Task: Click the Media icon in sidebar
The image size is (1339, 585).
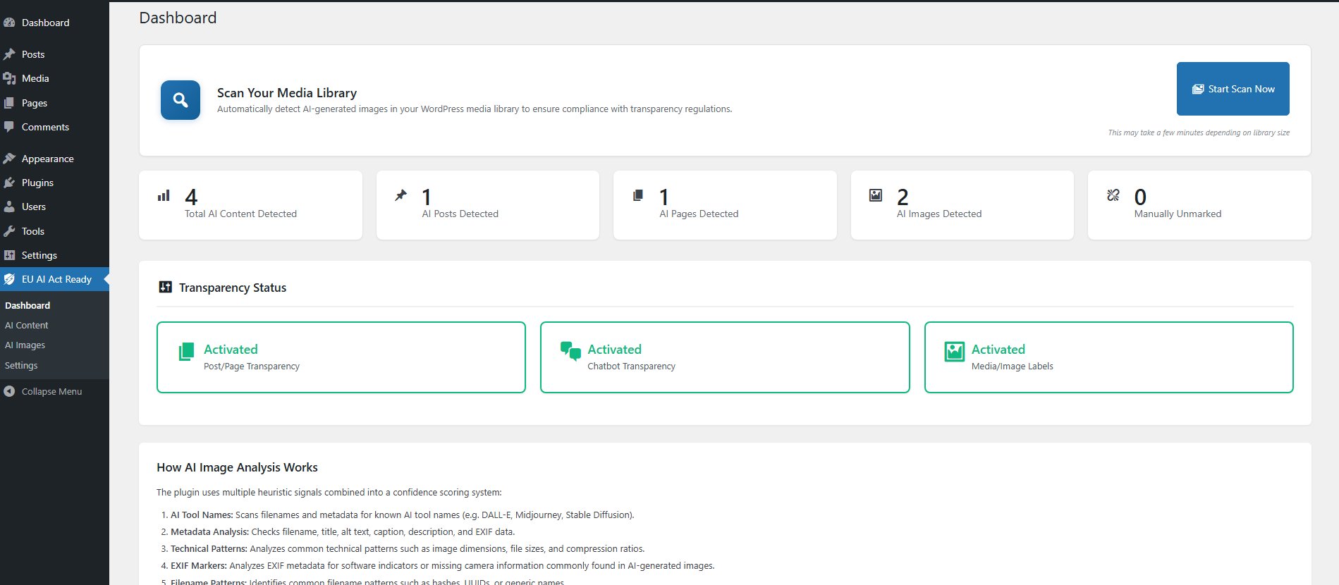Action: pyautogui.click(x=9, y=78)
